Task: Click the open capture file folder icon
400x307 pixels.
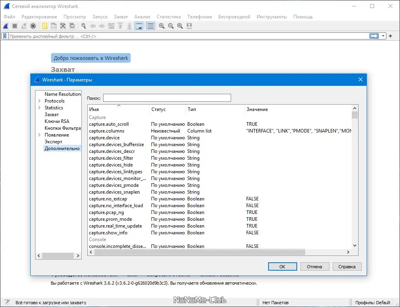Action: (x=45, y=26)
